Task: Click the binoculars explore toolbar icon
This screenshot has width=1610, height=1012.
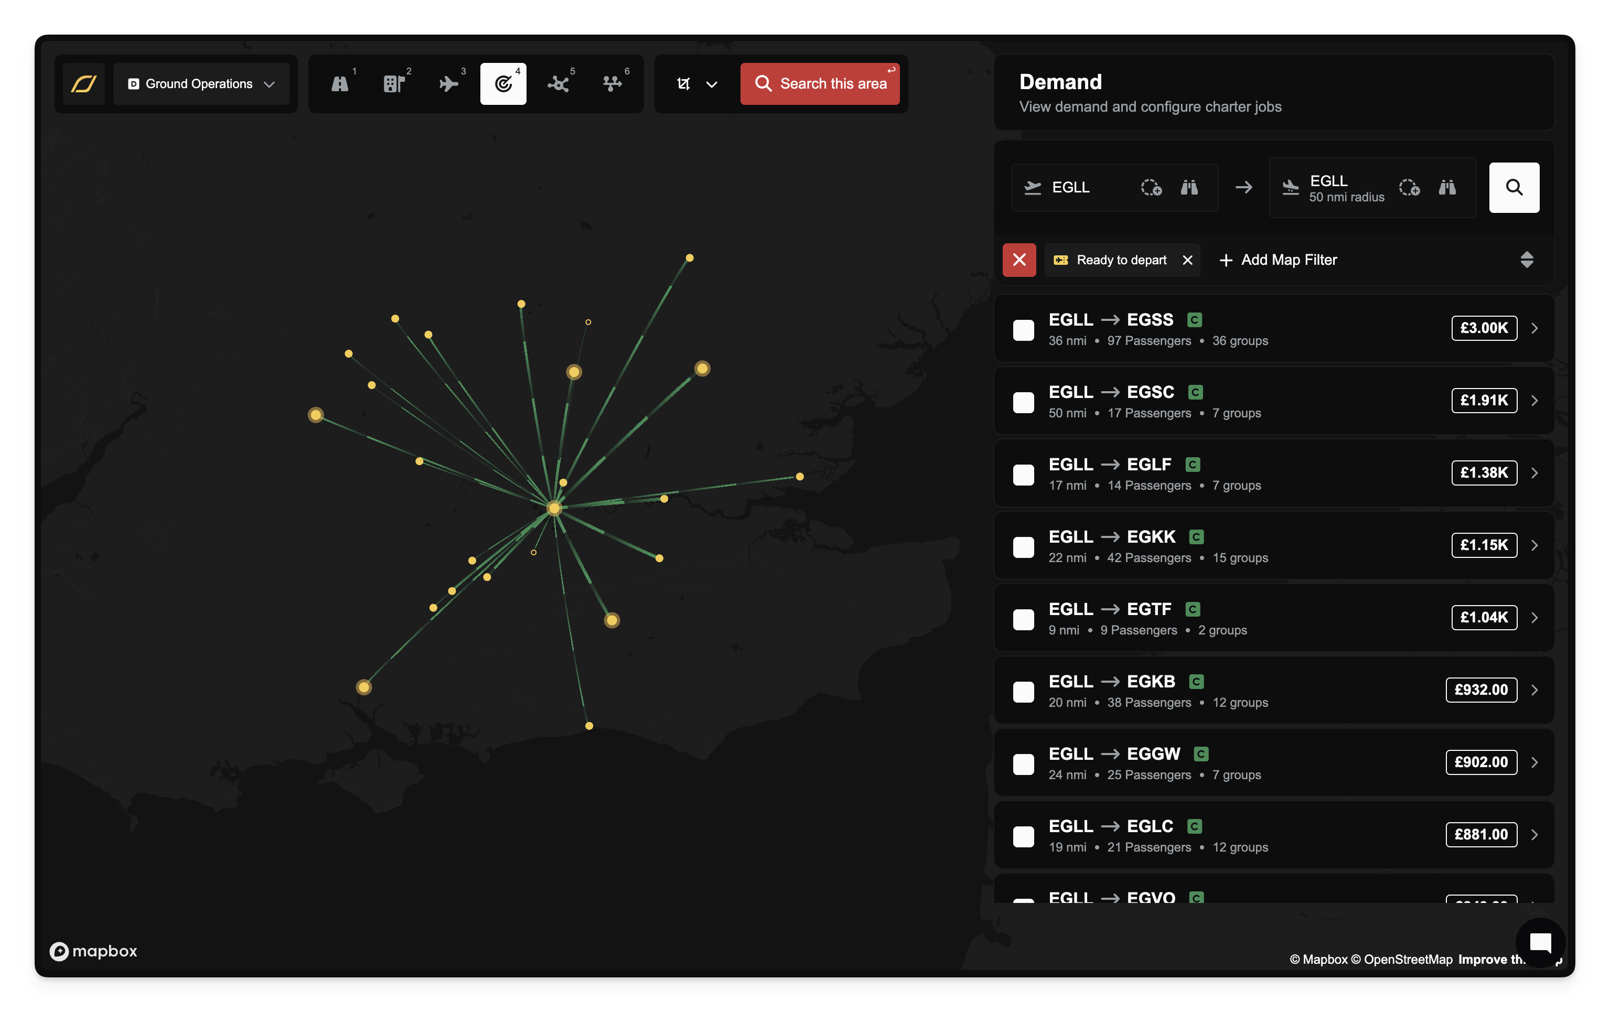Action: tap(340, 84)
